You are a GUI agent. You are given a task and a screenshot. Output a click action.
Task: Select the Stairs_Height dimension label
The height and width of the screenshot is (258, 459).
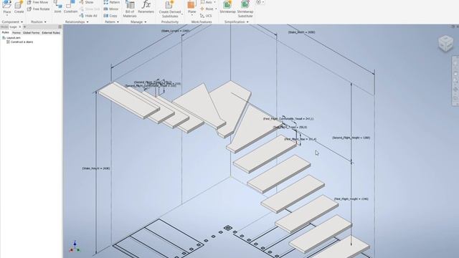(96, 168)
